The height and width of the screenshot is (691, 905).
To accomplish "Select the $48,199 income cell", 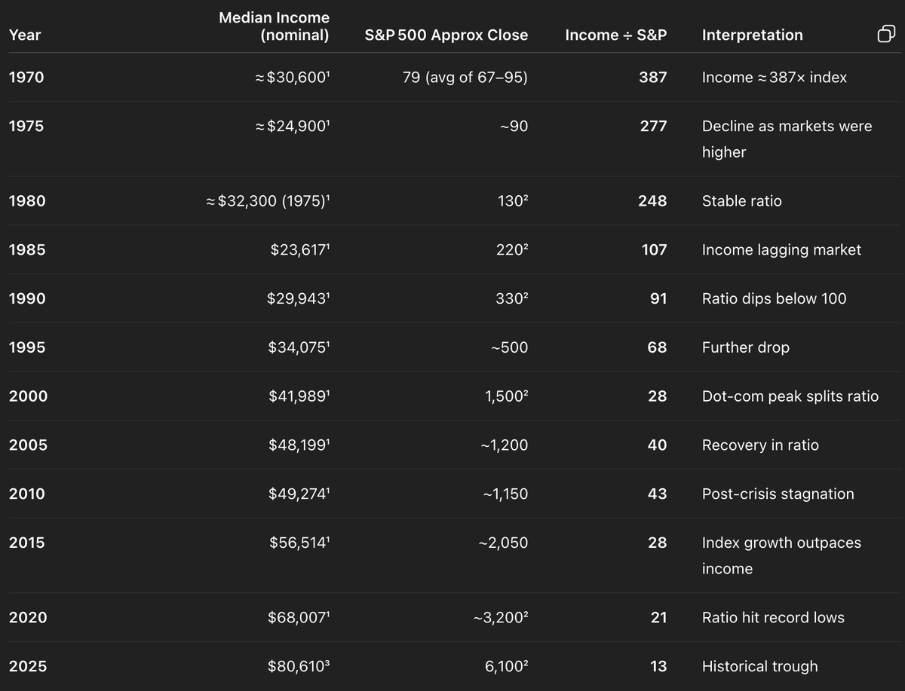I will tap(299, 445).
